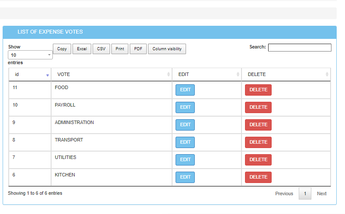Image resolution: width=345 pixels, height=214 pixels.
Task: Go to Previous page
Action: pyautogui.click(x=284, y=193)
